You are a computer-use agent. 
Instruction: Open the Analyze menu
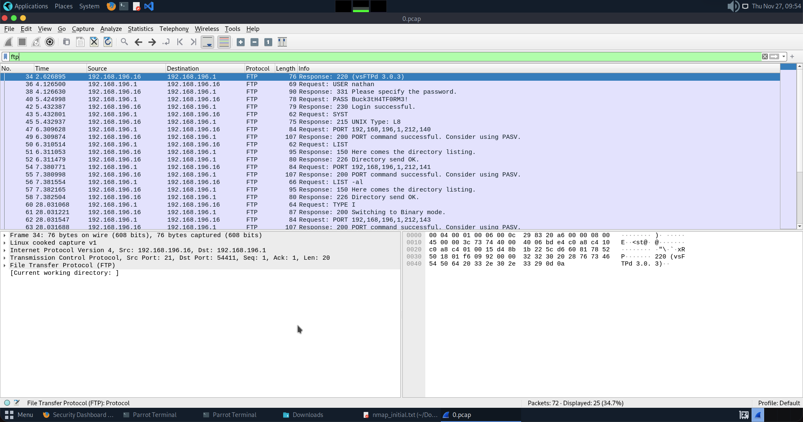click(111, 29)
